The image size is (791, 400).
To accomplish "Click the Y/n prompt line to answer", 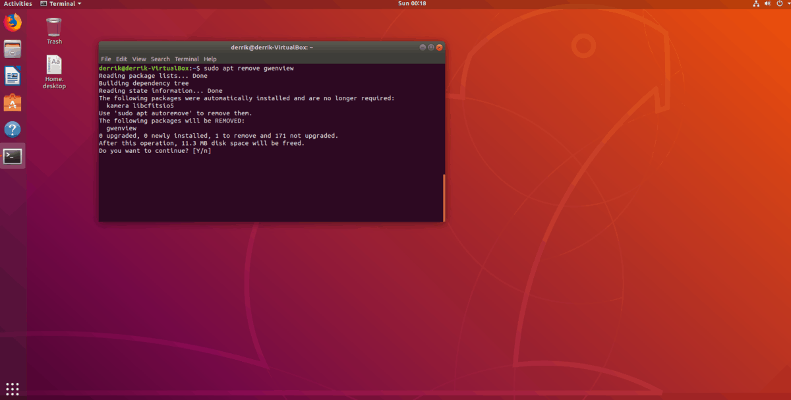I will (154, 150).
